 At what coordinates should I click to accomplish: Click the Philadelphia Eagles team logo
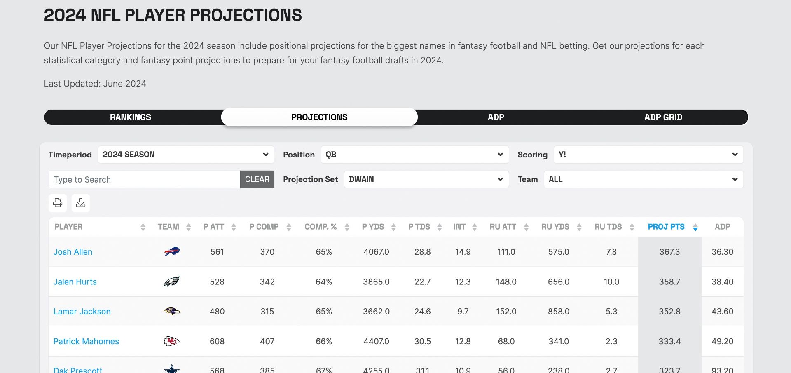point(172,282)
